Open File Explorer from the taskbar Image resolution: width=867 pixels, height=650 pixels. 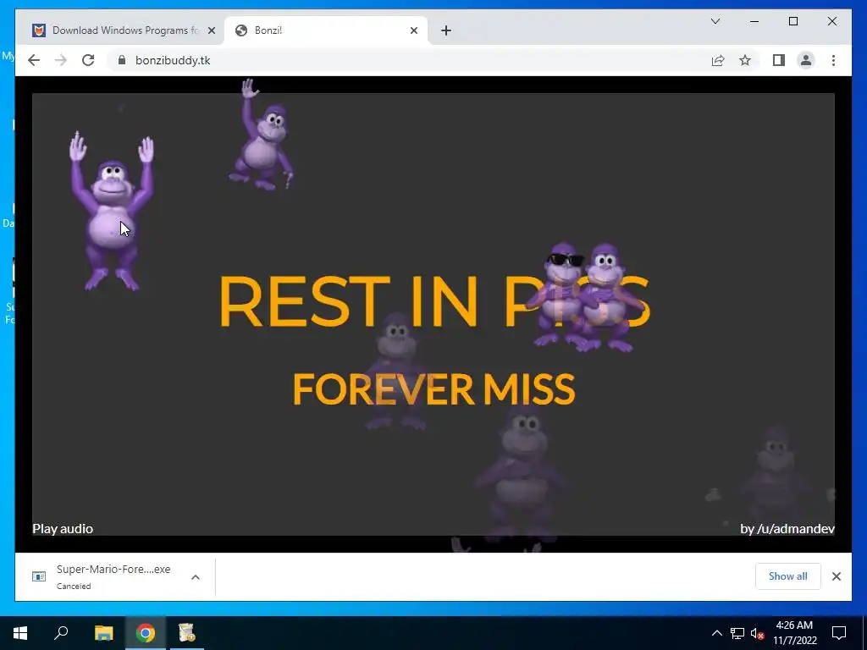(x=103, y=633)
